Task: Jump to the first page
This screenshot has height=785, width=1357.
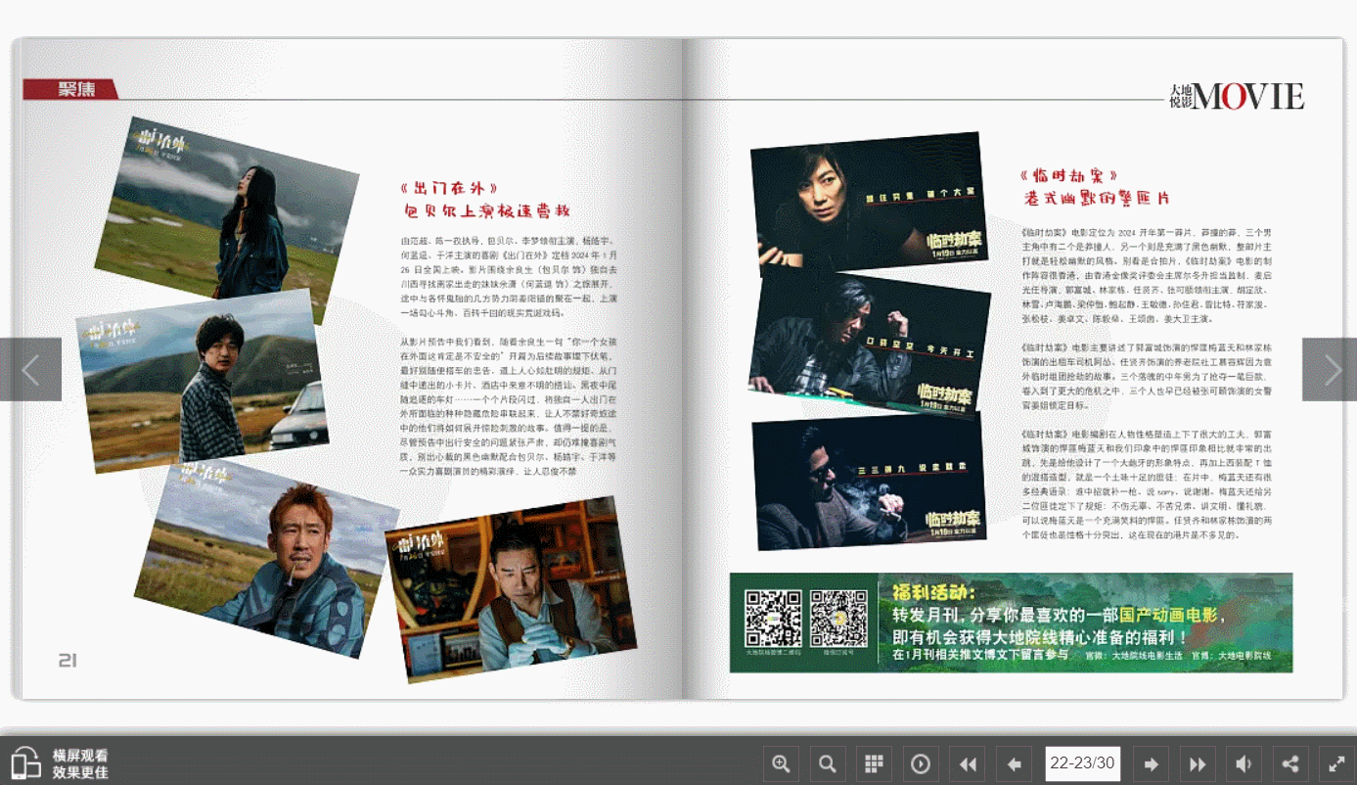Action: [968, 763]
